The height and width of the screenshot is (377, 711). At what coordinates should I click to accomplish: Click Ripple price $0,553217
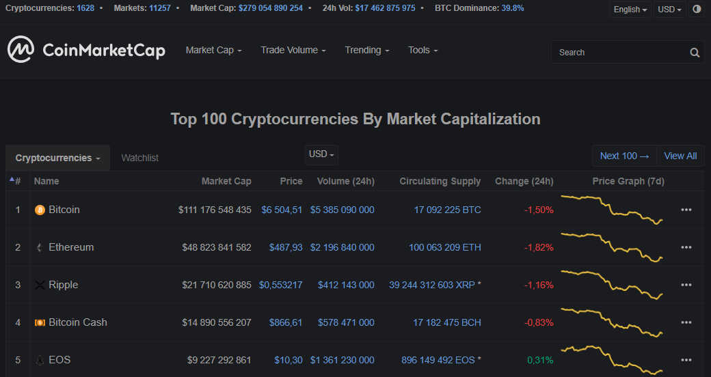pyautogui.click(x=281, y=285)
